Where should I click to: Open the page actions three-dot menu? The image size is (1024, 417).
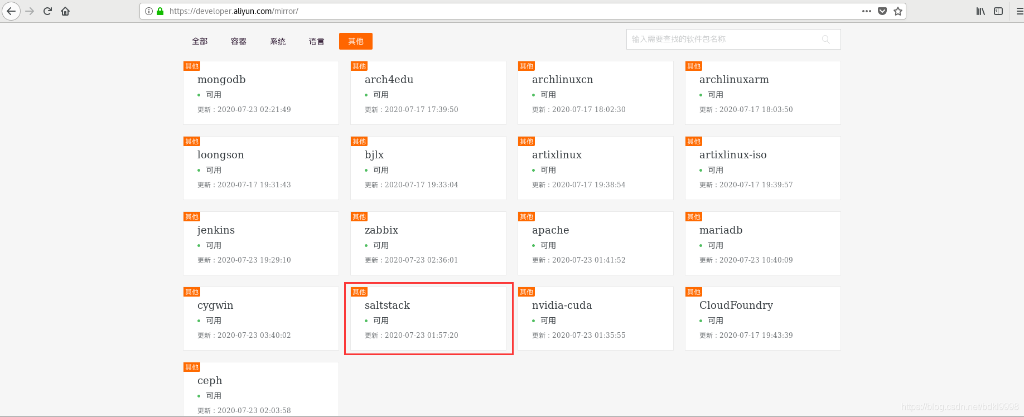(x=867, y=11)
